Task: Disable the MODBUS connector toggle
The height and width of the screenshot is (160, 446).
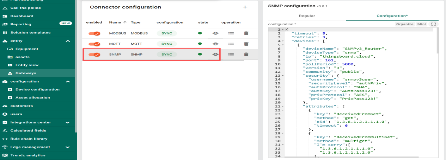Action: click(x=94, y=33)
